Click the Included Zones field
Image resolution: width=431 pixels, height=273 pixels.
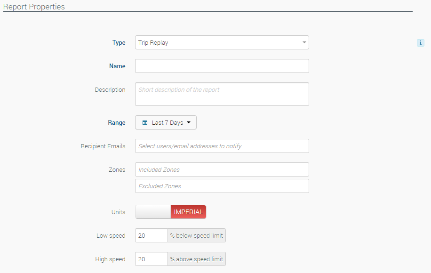point(222,169)
